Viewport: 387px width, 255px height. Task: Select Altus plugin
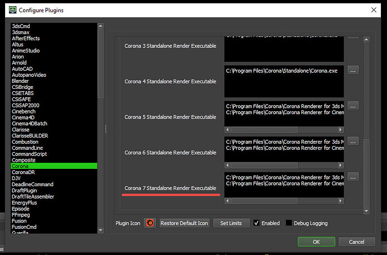[54, 45]
